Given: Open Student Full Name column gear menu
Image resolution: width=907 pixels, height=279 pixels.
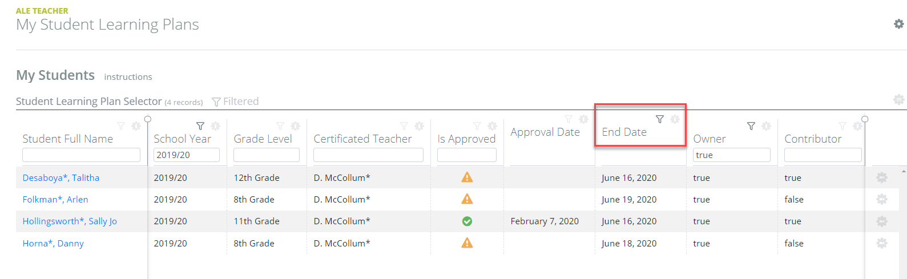Looking at the screenshot, I should coord(136,126).
